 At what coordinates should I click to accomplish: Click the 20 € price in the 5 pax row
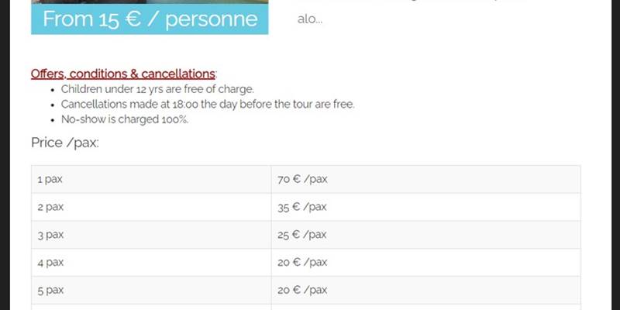pyautogui.click(x=302, y=290)
